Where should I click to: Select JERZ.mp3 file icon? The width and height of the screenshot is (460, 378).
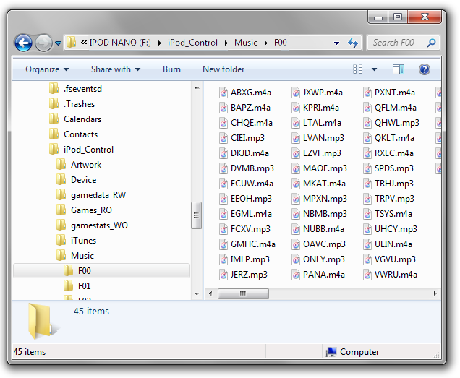coord(223,275)
